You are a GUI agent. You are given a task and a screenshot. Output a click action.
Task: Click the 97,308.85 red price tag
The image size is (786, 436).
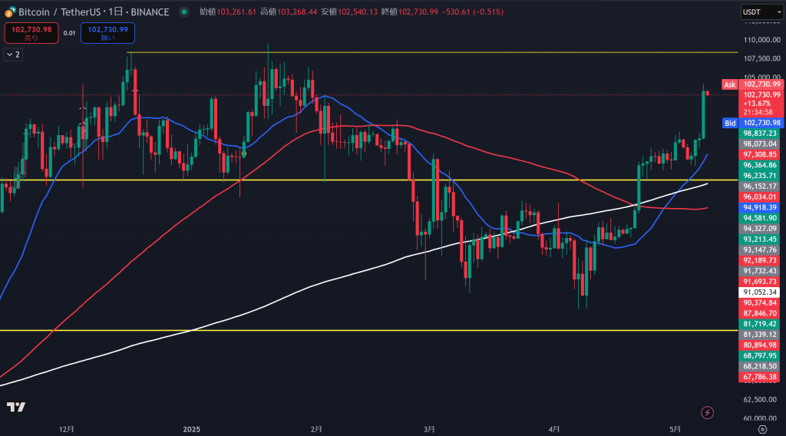tap(761, 154)
